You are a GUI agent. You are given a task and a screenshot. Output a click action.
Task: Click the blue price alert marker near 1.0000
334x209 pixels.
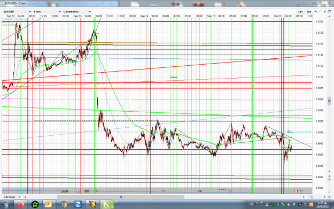pyautogui.click(x=289, y=132)
